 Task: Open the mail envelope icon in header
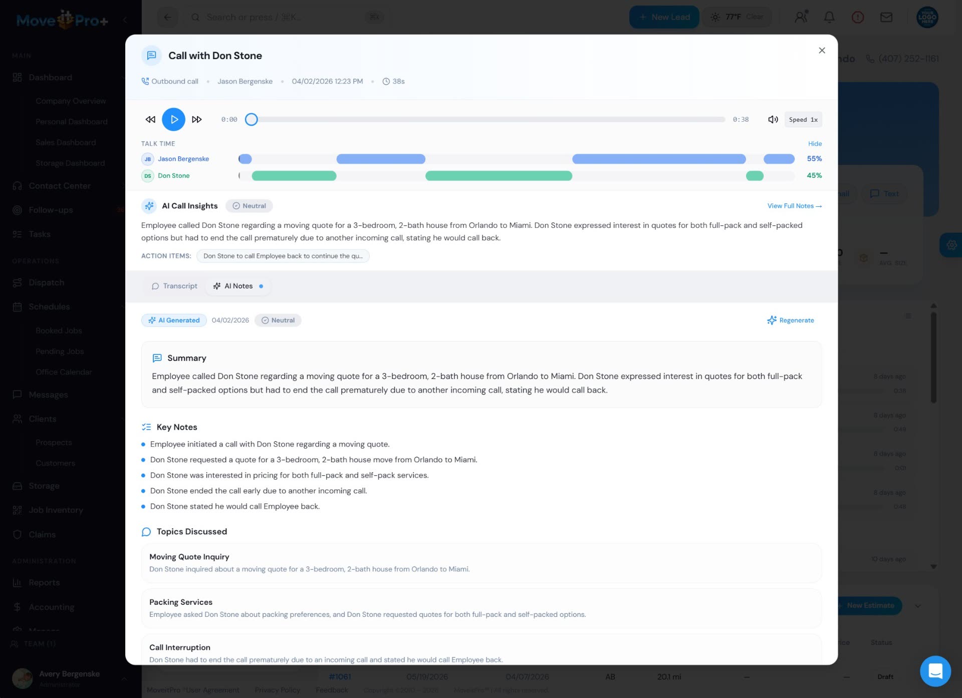coord(886,17)
